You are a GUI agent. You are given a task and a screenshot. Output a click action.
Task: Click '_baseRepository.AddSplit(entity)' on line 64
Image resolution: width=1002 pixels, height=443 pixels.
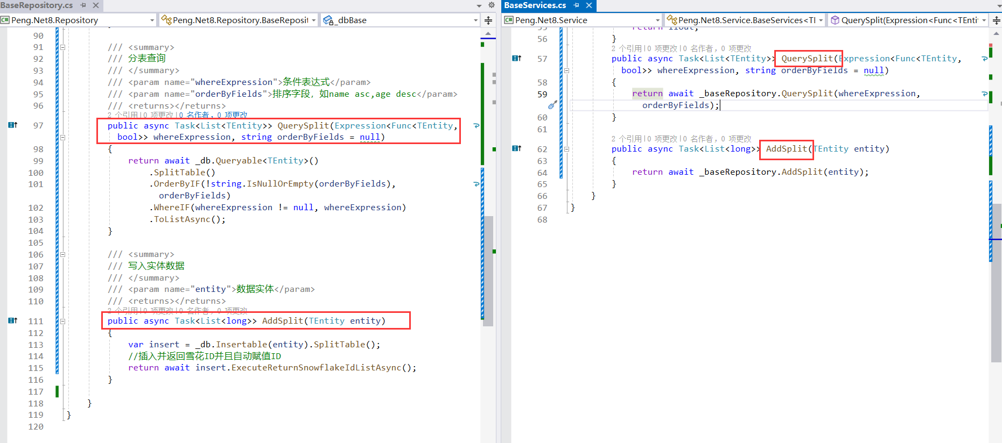[x=781, y=172]
